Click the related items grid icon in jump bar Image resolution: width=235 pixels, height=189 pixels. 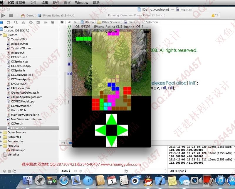point(62,22)
